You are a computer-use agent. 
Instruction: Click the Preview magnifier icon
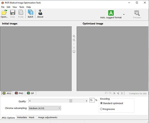[137, 13]
